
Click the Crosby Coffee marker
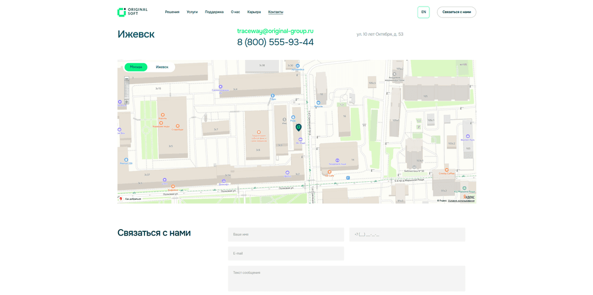pos(446,170)
